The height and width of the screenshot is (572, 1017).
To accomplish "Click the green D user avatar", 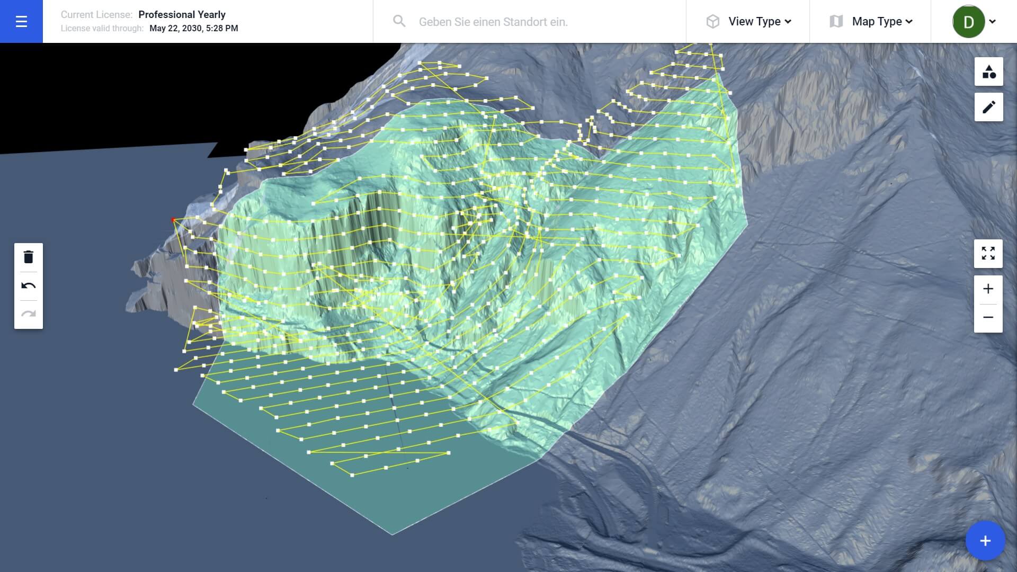I will pos(968,22).
